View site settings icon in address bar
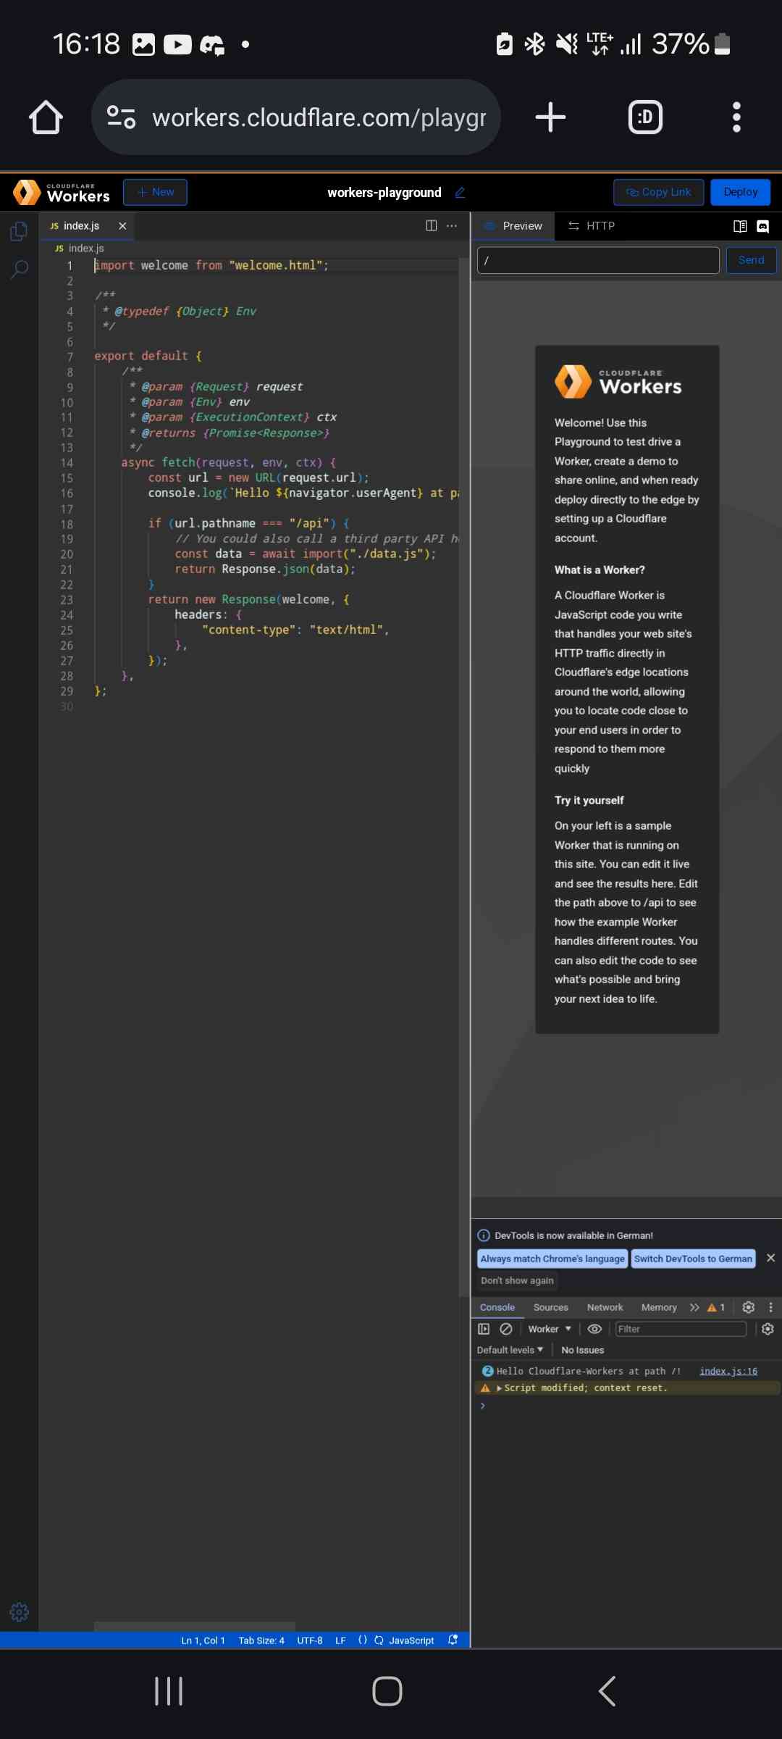Screen dimensions: 782x1739 [x=121, y=117]
